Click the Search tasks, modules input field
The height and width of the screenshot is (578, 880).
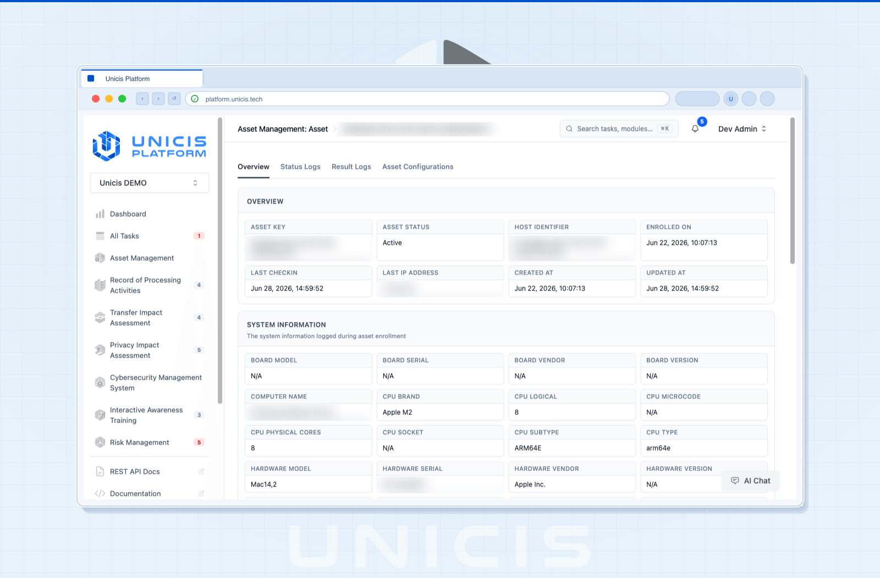click(x=619, y=129)
